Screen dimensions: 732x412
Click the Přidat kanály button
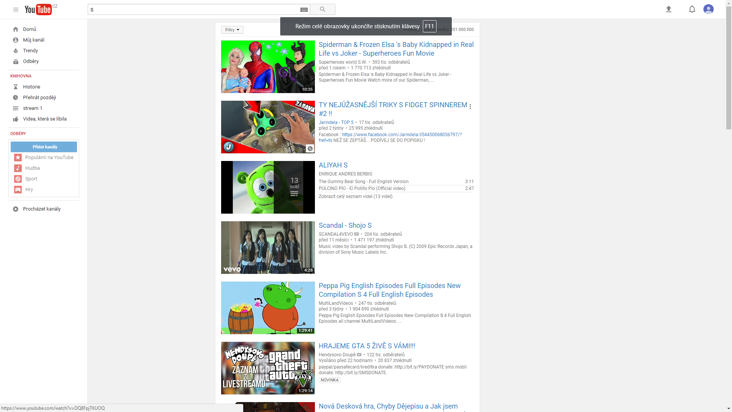point(44,147)
